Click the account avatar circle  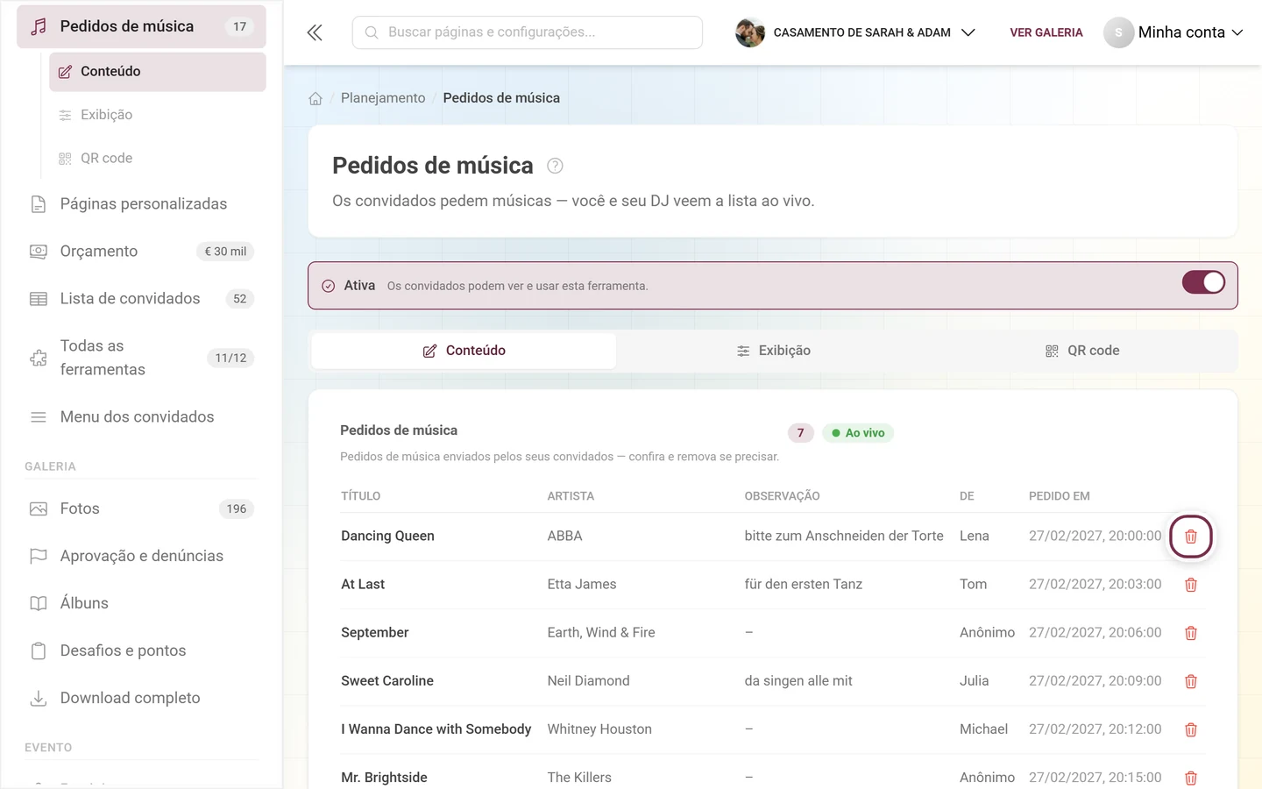point(1118,32)
